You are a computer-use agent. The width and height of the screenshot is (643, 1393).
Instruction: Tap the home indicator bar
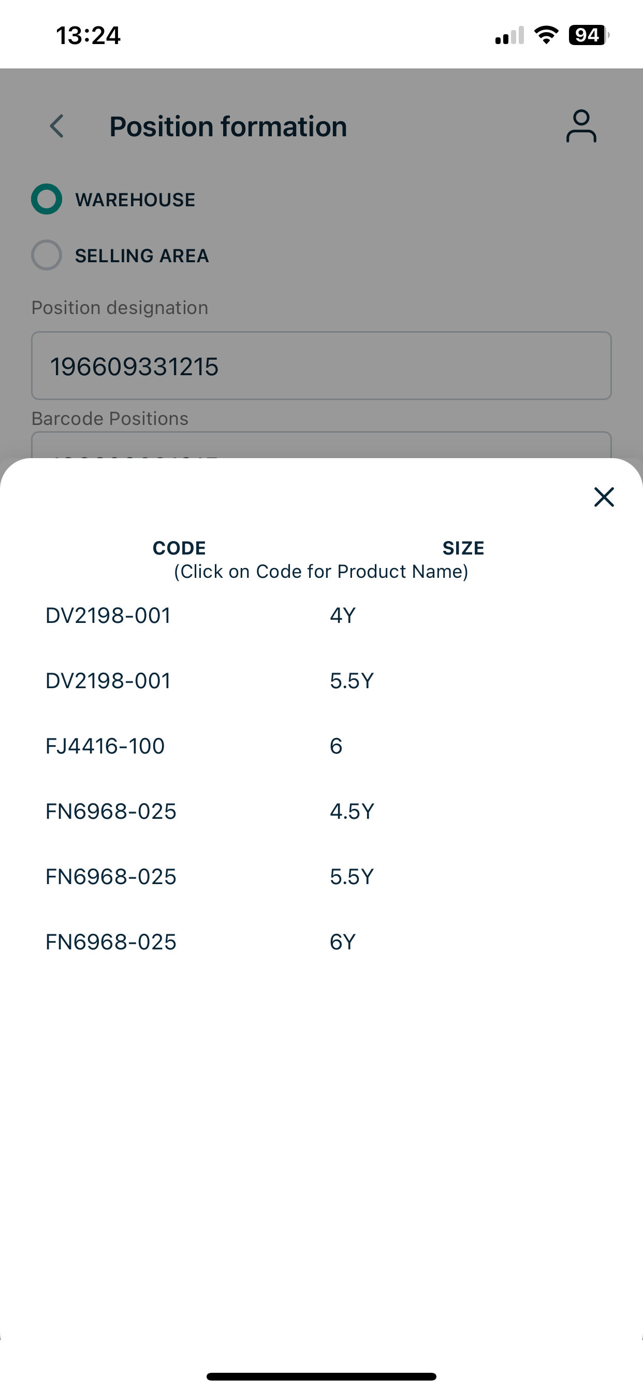[321, 1376]
